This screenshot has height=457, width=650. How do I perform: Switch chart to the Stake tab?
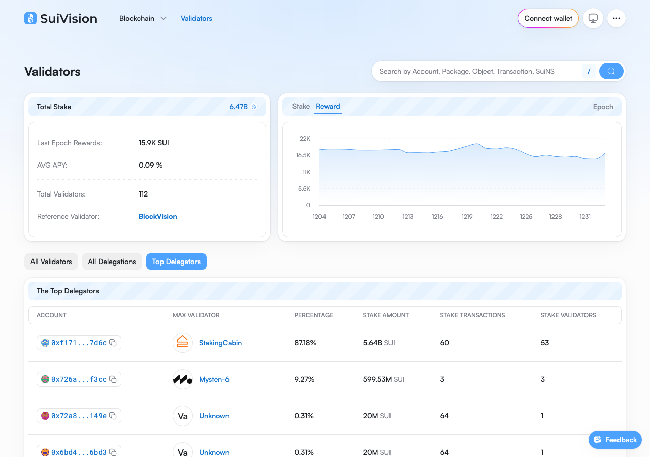pos(301,106)
